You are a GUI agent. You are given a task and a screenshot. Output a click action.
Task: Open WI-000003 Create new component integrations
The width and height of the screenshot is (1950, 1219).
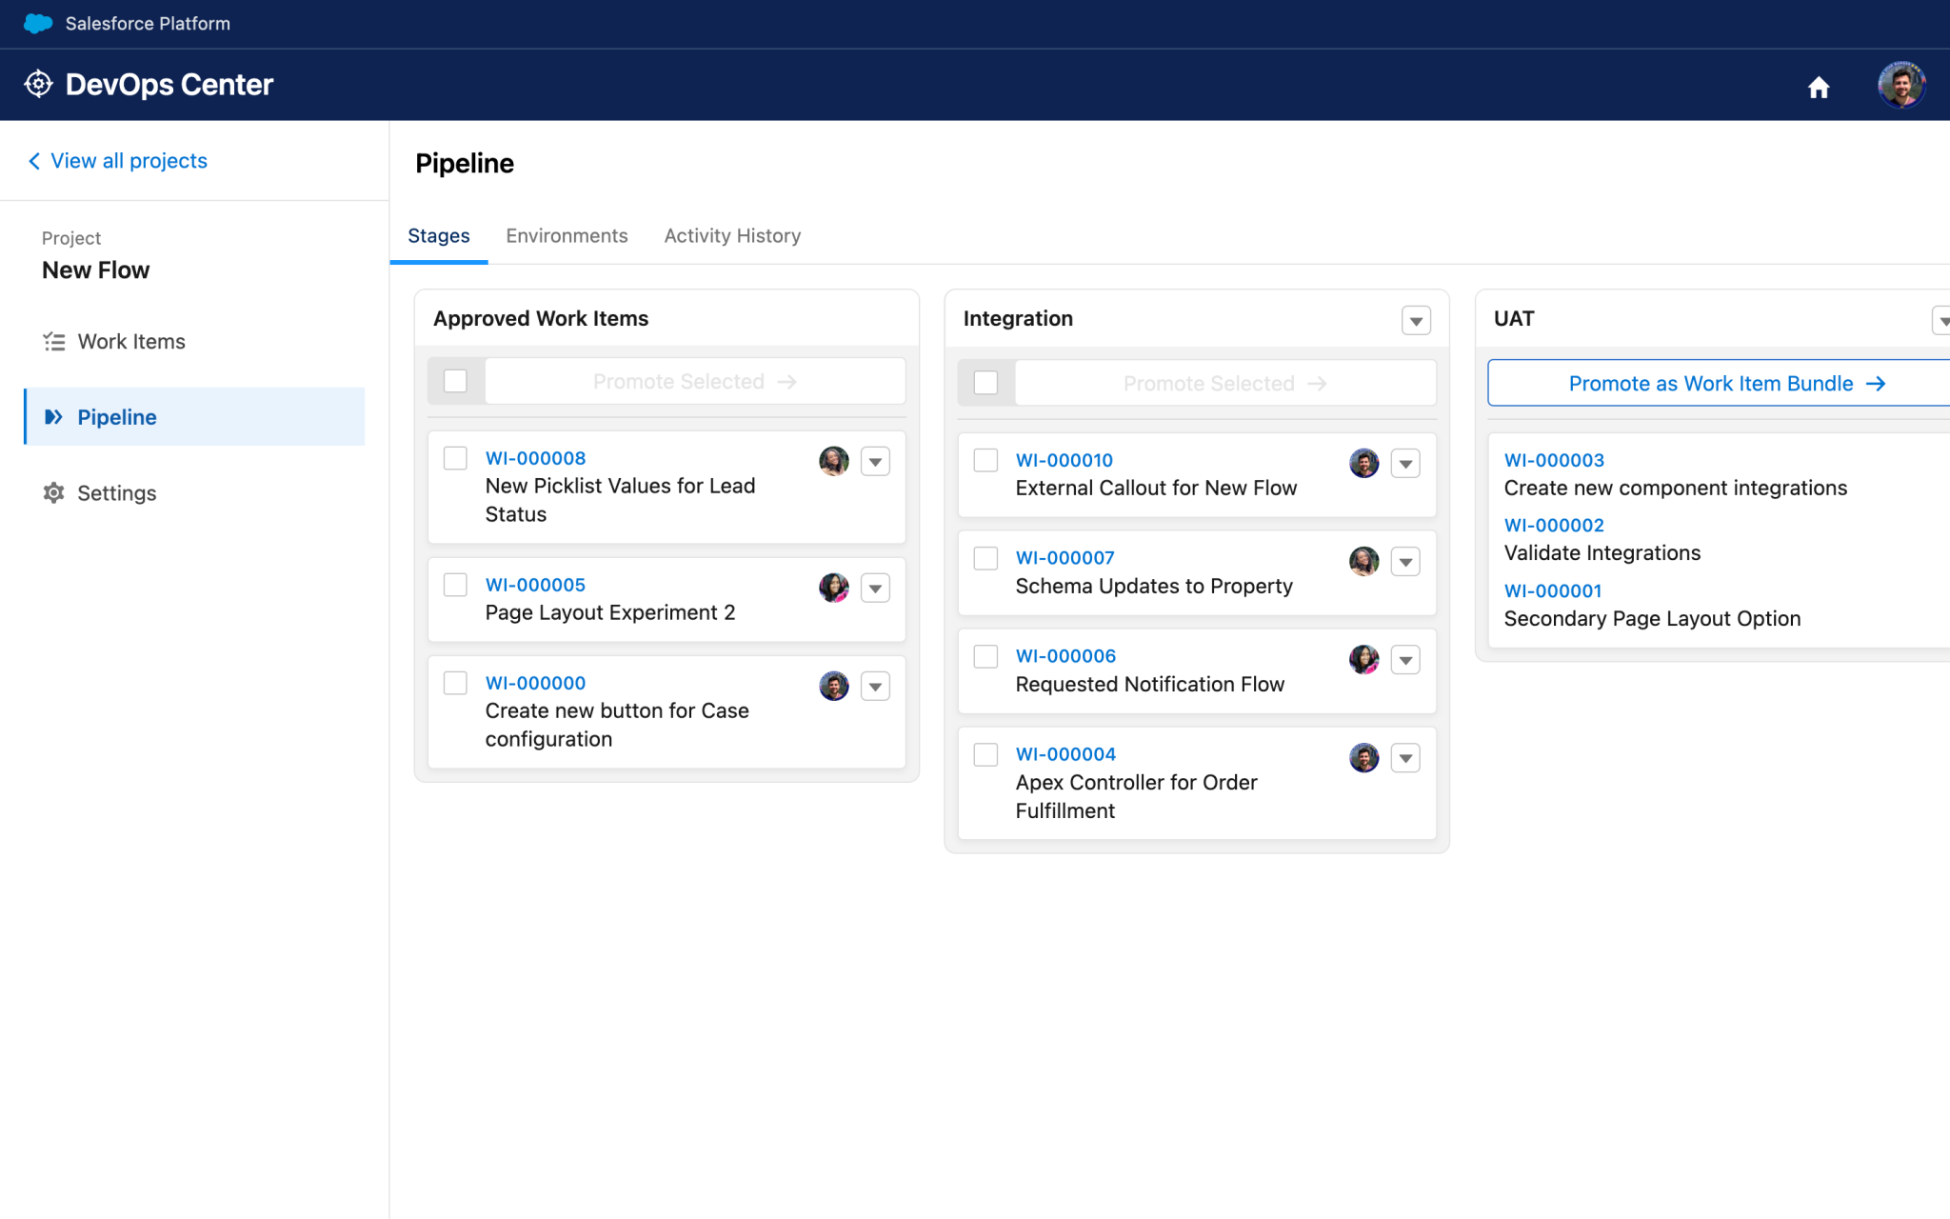[x=1553, y=458]
